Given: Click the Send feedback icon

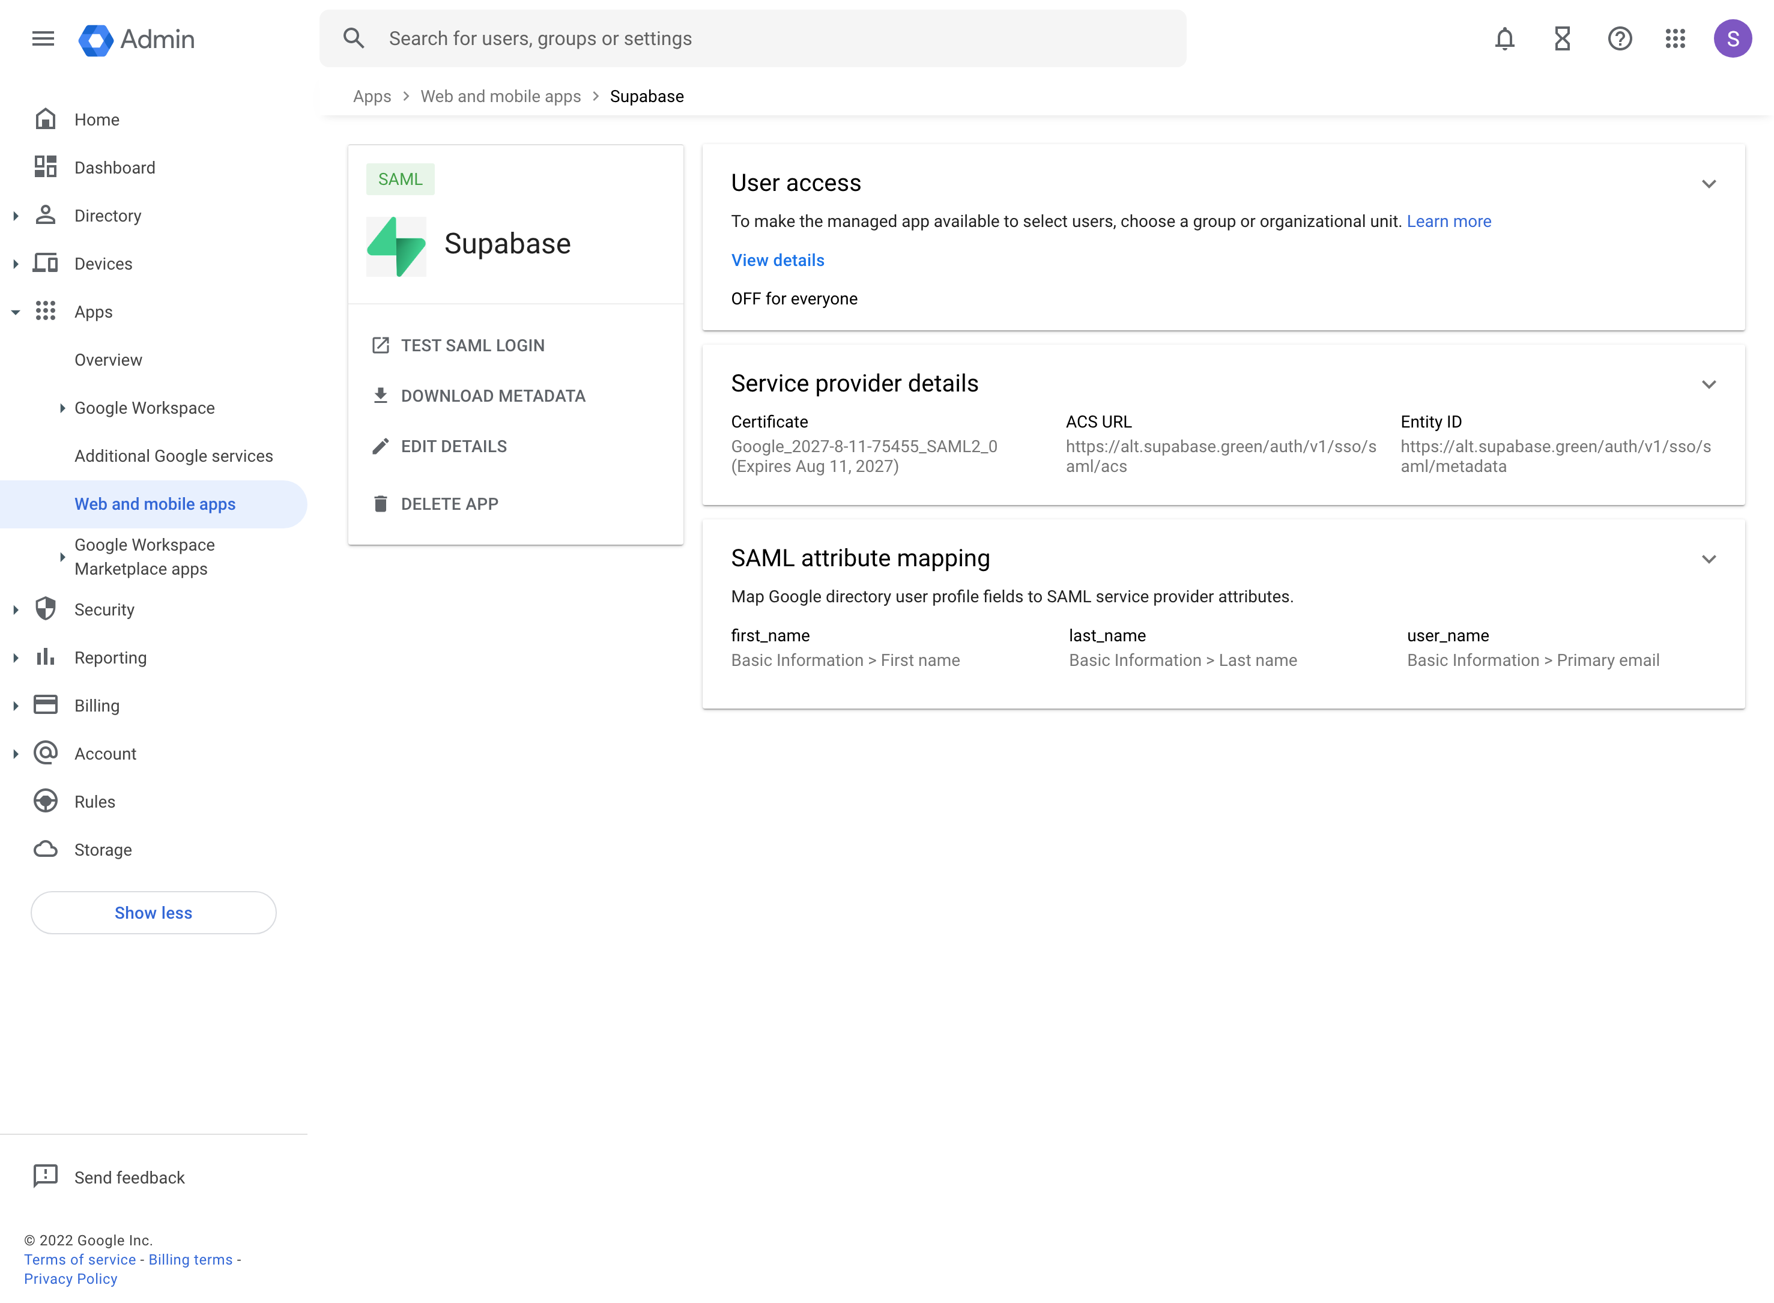Looking at the screenshot, I should (45, 1176).
